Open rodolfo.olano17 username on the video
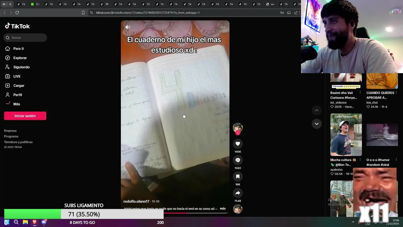403x227 pixels. coord(136,201)
